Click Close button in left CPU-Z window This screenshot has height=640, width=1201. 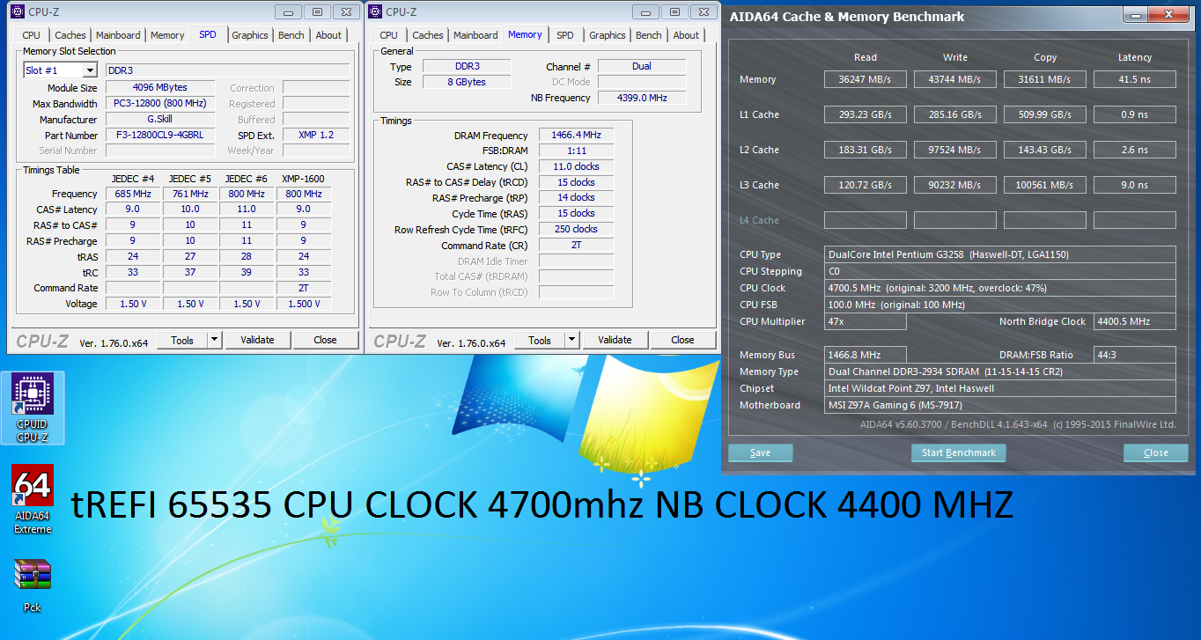point(325,340)
